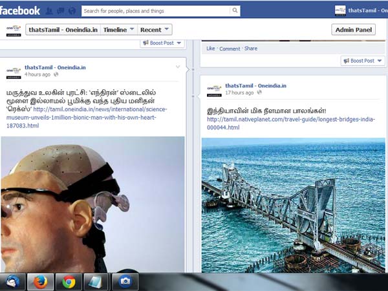Expand the Timeline dropdown
This screenshot has width=388, height=291.
pyautogui.click(x=119, y=30)
